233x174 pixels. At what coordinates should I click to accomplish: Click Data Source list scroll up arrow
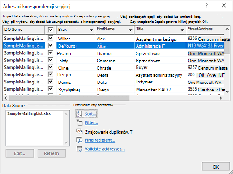pos(66,114)
